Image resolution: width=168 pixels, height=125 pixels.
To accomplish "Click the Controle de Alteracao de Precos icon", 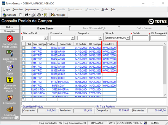I will point(10,80).
